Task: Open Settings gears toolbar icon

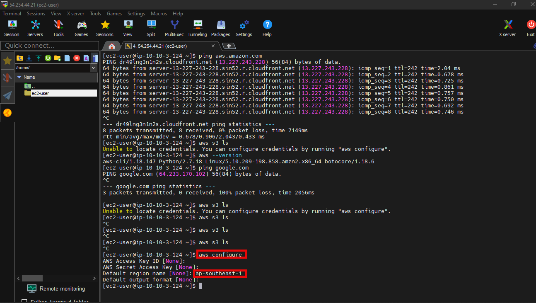Action: (x=244, y=28)
